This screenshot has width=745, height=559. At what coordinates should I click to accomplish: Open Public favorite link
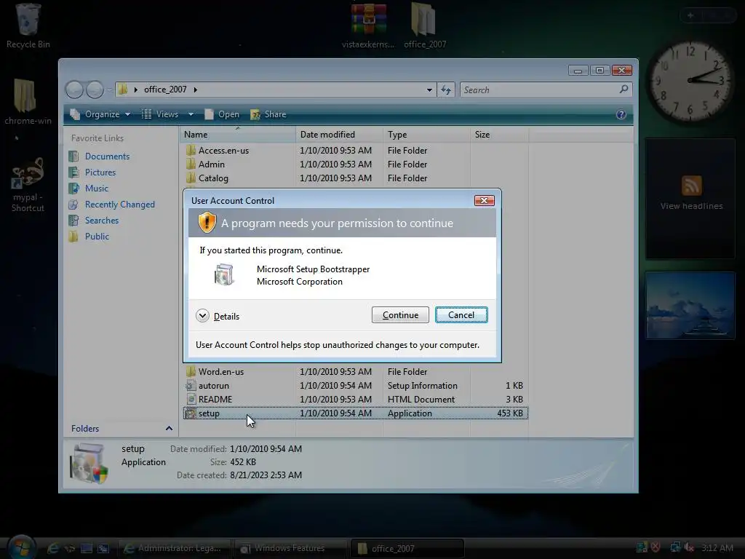[x=97, y=237]
